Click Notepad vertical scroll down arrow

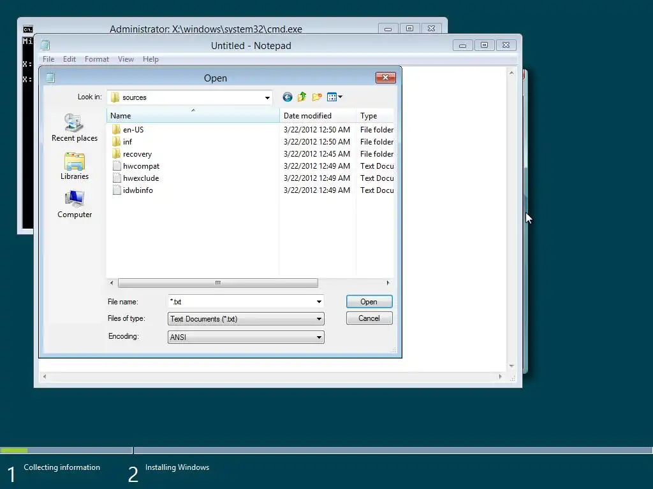[511, 366]
